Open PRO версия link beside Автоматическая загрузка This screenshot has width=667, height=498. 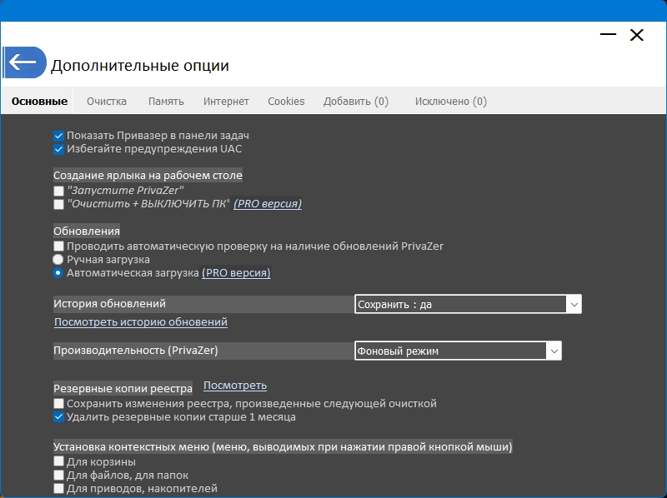(236, 273)
